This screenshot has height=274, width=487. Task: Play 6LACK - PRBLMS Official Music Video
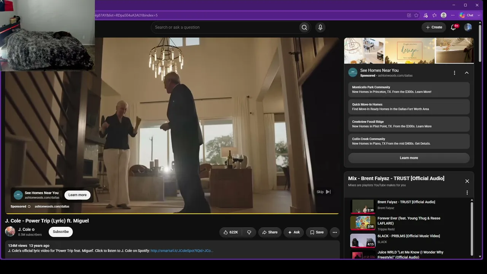pyautogui.click(x=409, y=240)
